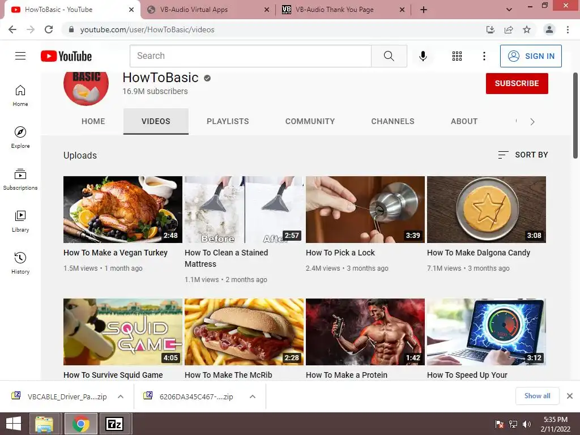This screenshot has width=580, height=435.
Task: Click the browser back arrow
Action: (12, 29)
